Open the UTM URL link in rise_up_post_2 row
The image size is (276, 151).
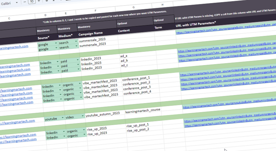[x=230, y=122]
